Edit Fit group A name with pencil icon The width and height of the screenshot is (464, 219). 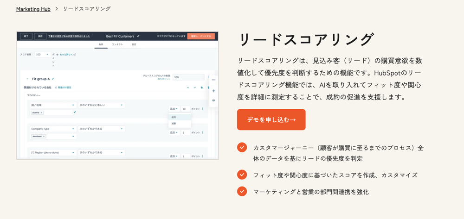pos(53,79)
